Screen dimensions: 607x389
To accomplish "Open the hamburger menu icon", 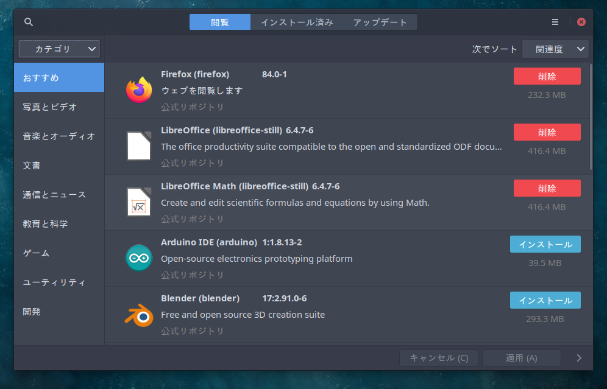I will point(555,22).
